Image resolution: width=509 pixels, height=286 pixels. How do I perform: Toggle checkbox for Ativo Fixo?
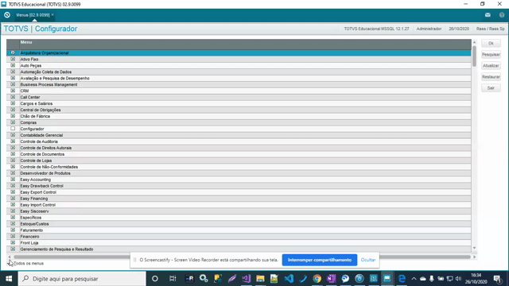(x=13, y=59)
